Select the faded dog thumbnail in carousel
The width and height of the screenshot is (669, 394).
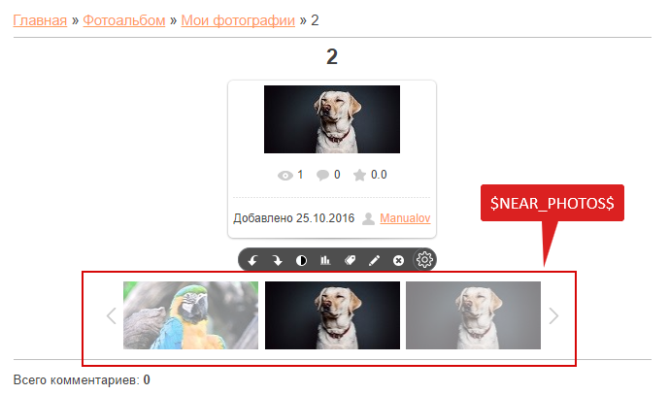click(473, 315)
